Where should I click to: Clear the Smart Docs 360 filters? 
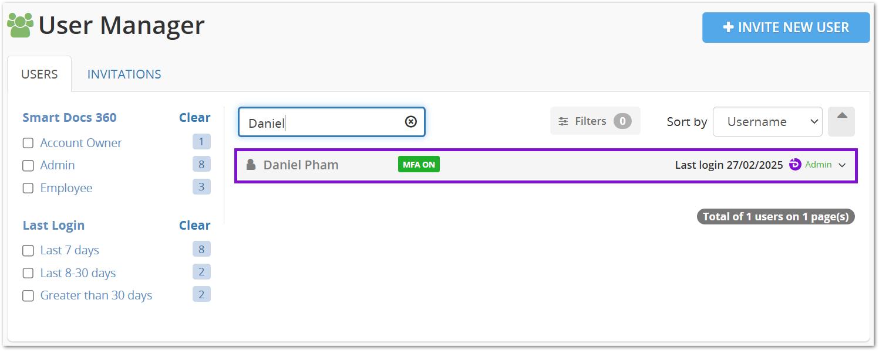click(194, 118)
